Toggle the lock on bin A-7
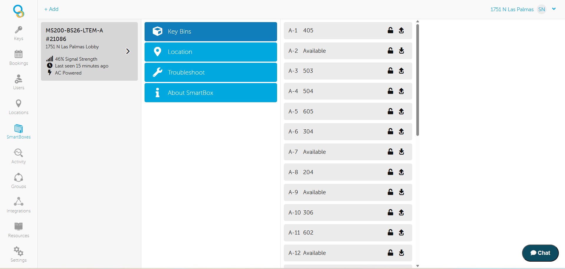565x269 pixels. pyautogui.click(x=390, y=152)
